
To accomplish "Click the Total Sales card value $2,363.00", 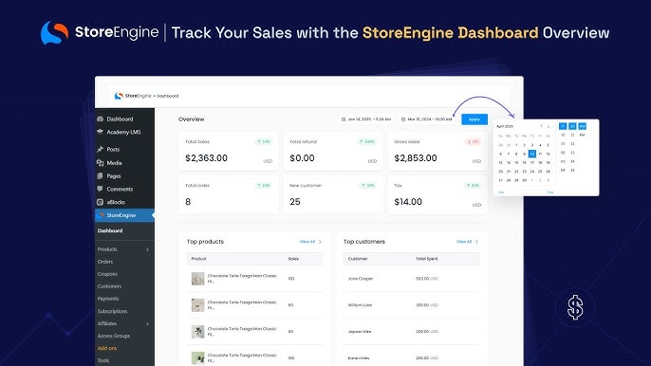I will (x=206, y=158).
